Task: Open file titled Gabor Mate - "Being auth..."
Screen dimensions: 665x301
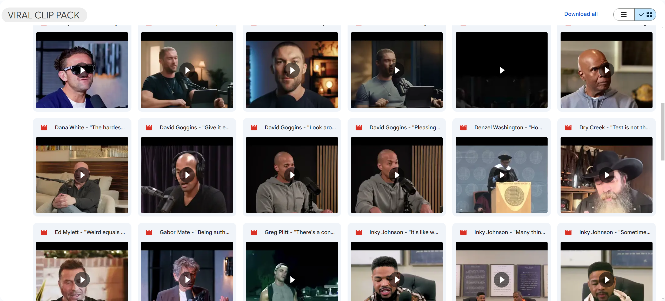Action: (195, 232)
